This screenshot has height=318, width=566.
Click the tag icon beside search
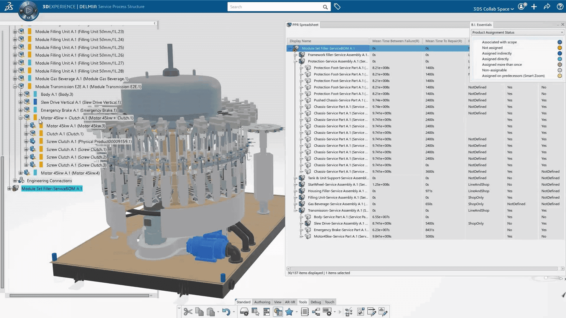coord(337,7)
